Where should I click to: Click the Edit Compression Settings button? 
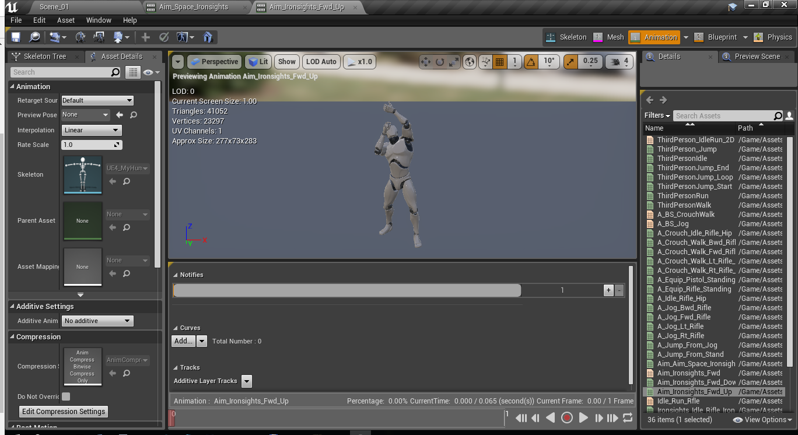point(64,412)
